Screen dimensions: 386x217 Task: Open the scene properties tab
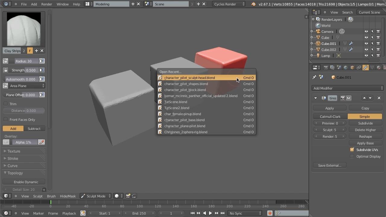[339, 68]
